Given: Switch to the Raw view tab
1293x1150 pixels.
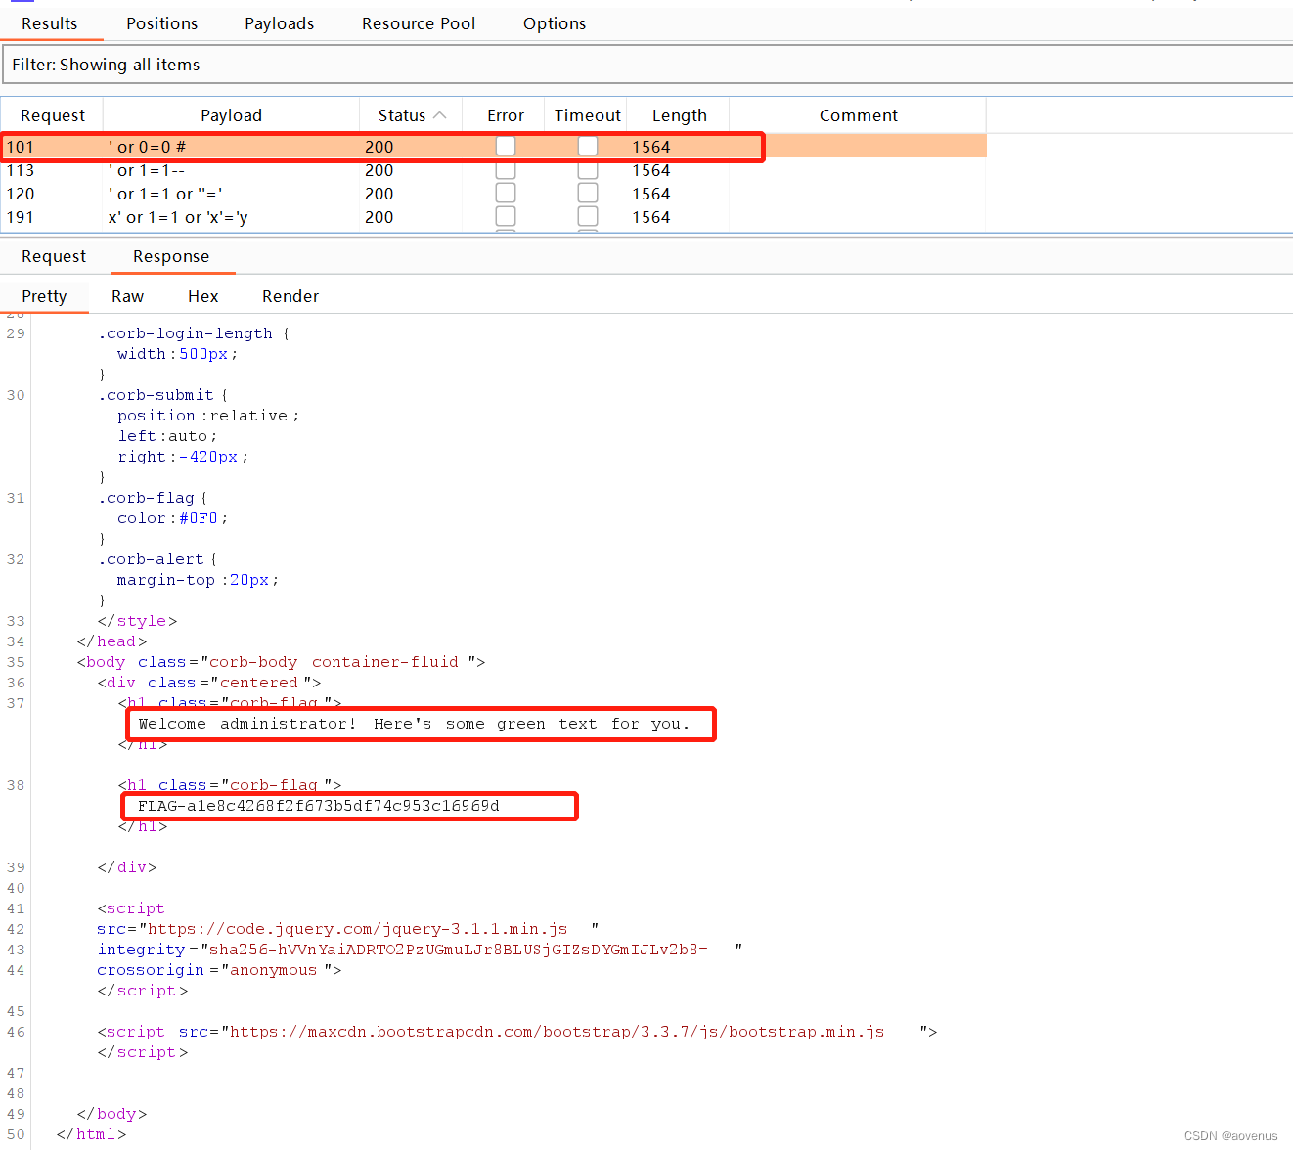Looking at the screenshot, I should [127, 296].
